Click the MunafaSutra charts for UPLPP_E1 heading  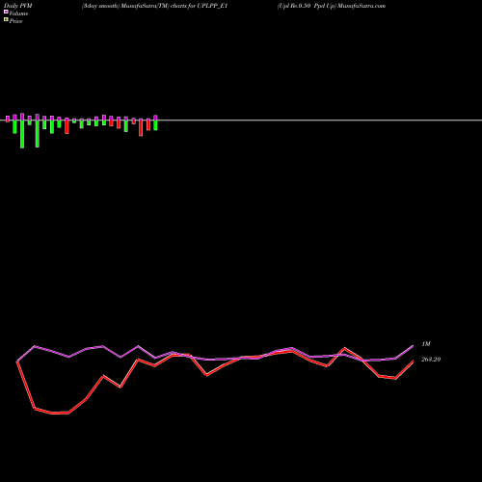[x=154, y=6]
